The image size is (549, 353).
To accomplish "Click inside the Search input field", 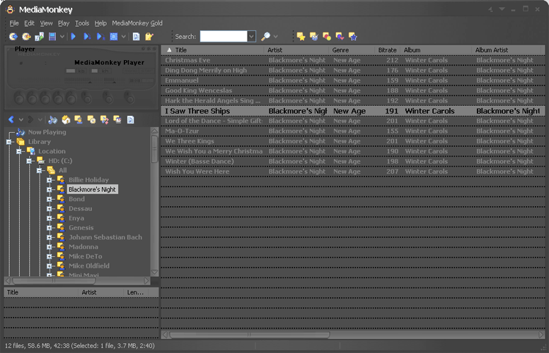I will pos(224,36).
